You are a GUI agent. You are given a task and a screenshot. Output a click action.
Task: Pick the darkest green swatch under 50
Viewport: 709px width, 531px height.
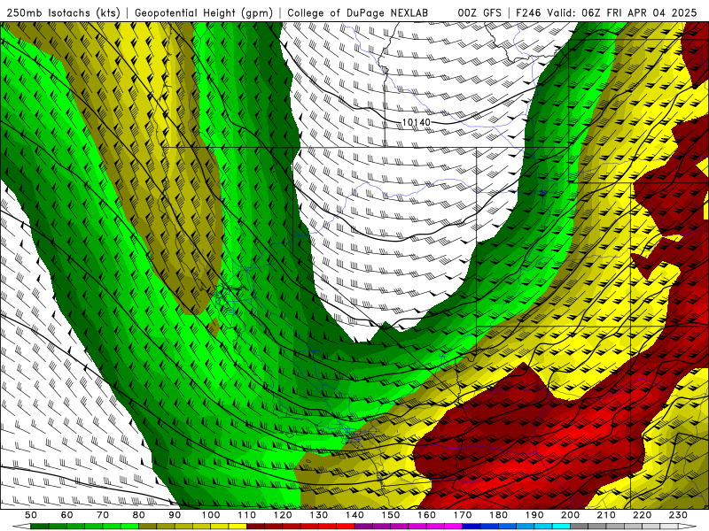39,527
